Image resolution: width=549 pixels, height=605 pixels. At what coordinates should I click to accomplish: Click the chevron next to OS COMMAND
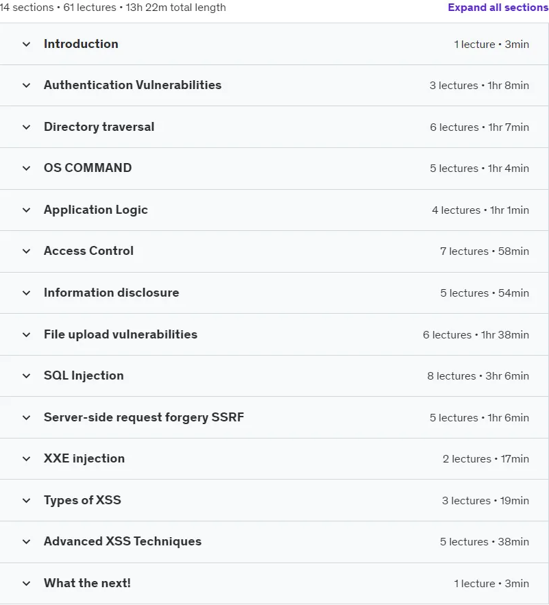26,169
